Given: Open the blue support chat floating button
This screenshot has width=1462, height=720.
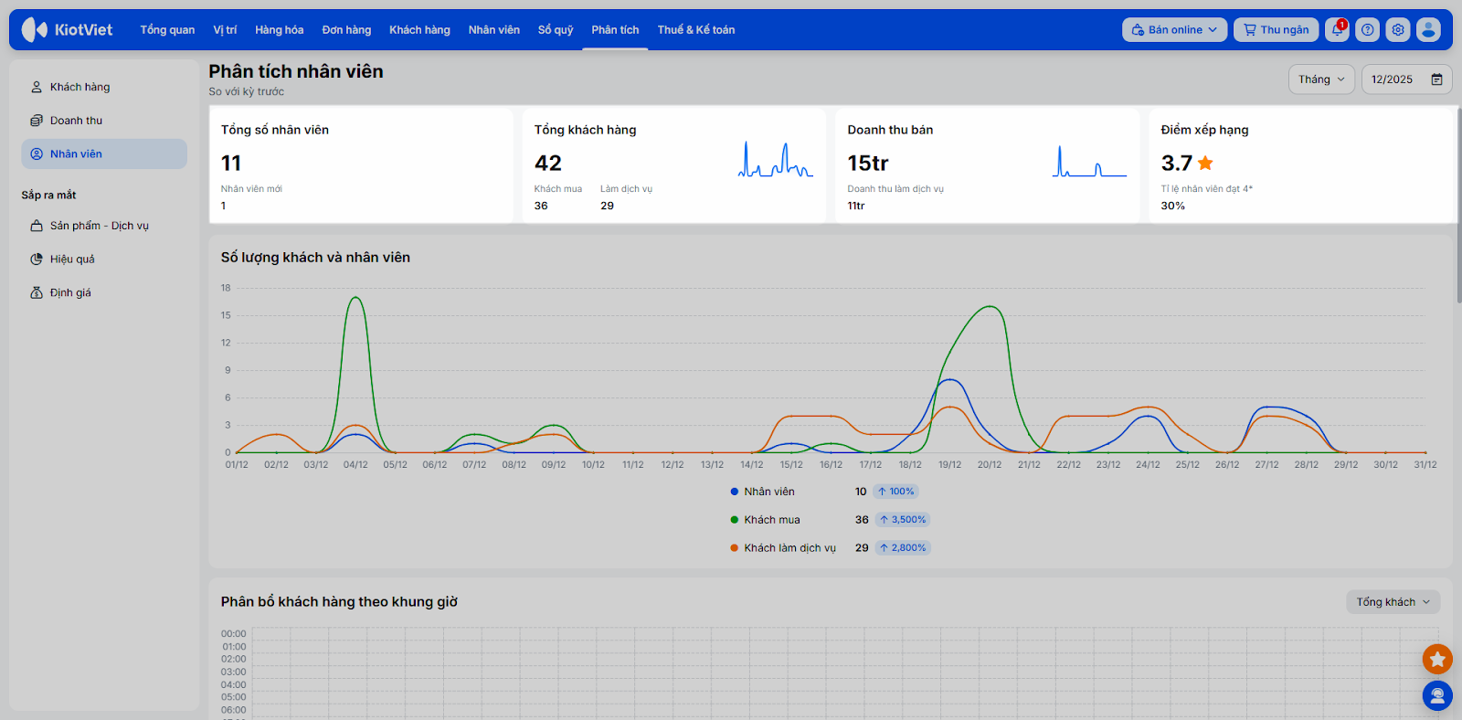Looking at the screenshot, I should tap(1437, 696).
